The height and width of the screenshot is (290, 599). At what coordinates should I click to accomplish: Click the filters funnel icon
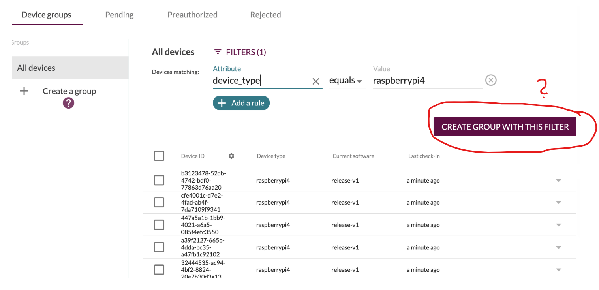pos(218,52)
